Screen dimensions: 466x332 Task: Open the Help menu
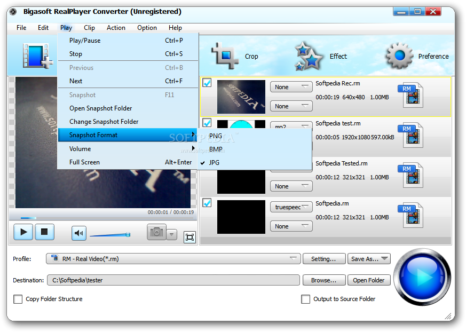click(x=175, y=28)
